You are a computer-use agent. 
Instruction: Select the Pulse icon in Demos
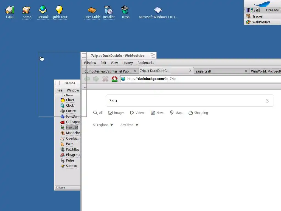pos(63,160)
